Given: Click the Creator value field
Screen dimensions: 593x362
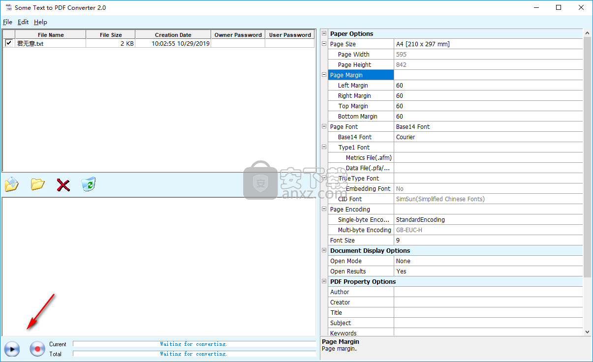Looking at the screenshot, I should point(488,302).
